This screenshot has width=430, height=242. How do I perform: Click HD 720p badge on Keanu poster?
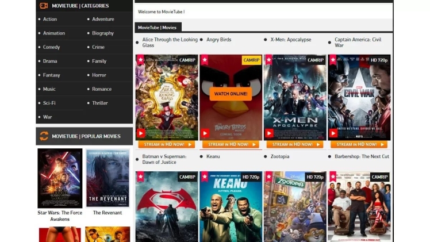coord(251,177)
